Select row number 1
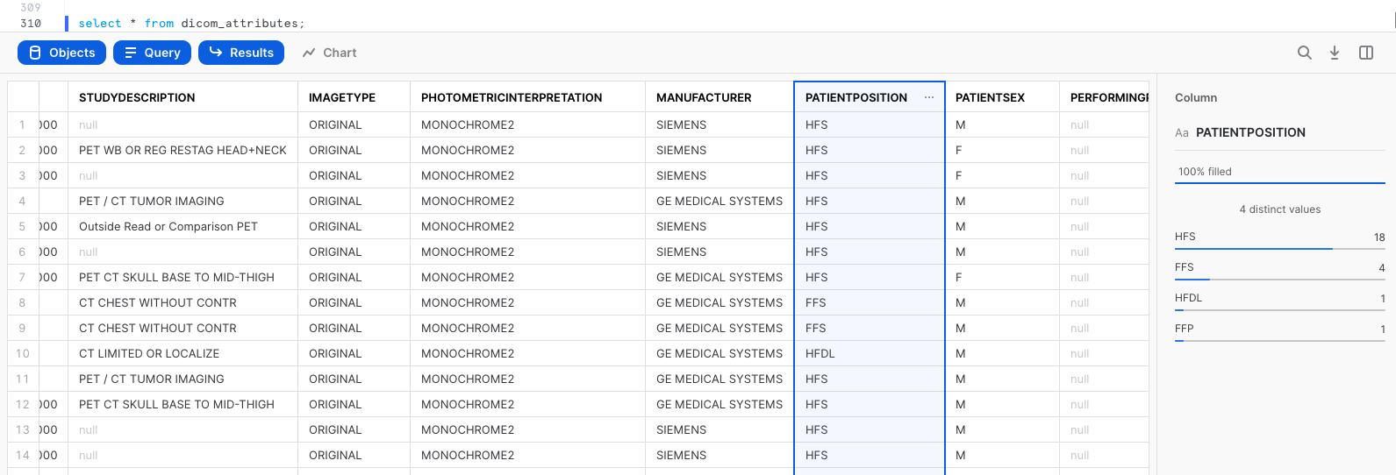Image resolution: width=1396 pixels, height=475 pixels. coord(22,124)
